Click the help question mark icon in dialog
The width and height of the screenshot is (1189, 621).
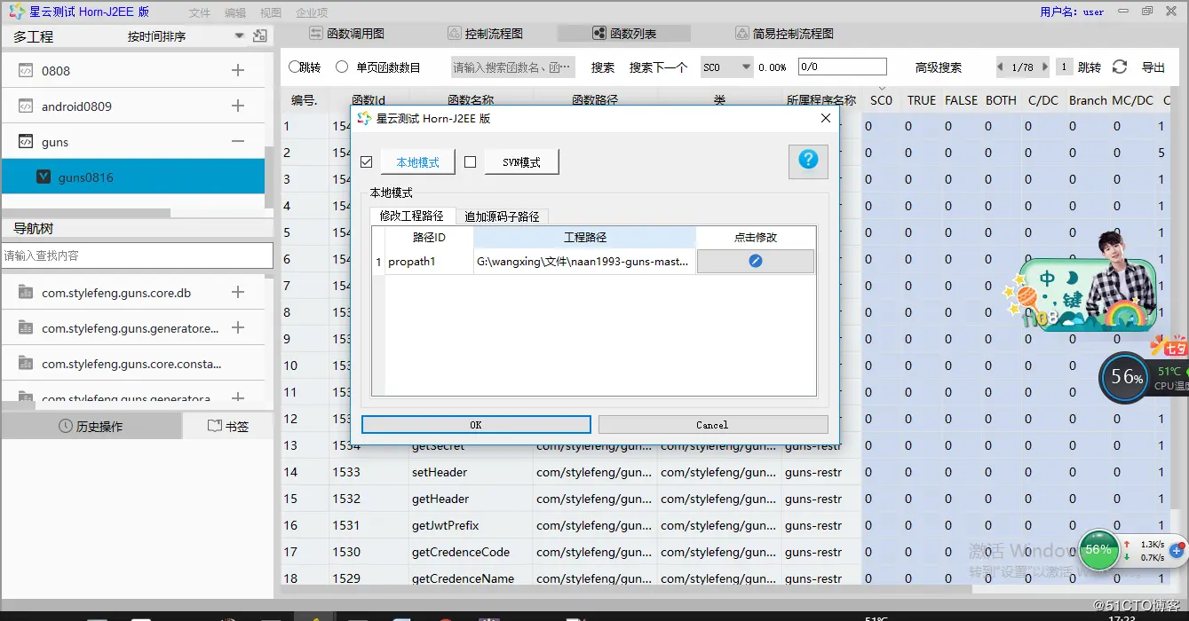808,161
